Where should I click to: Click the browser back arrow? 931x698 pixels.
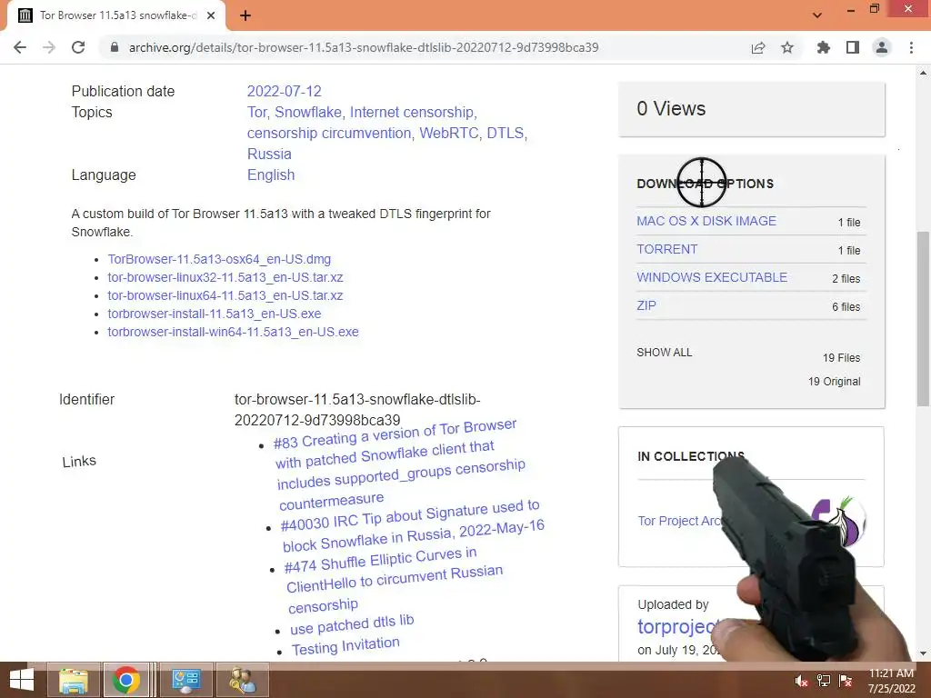click(20, 47)
